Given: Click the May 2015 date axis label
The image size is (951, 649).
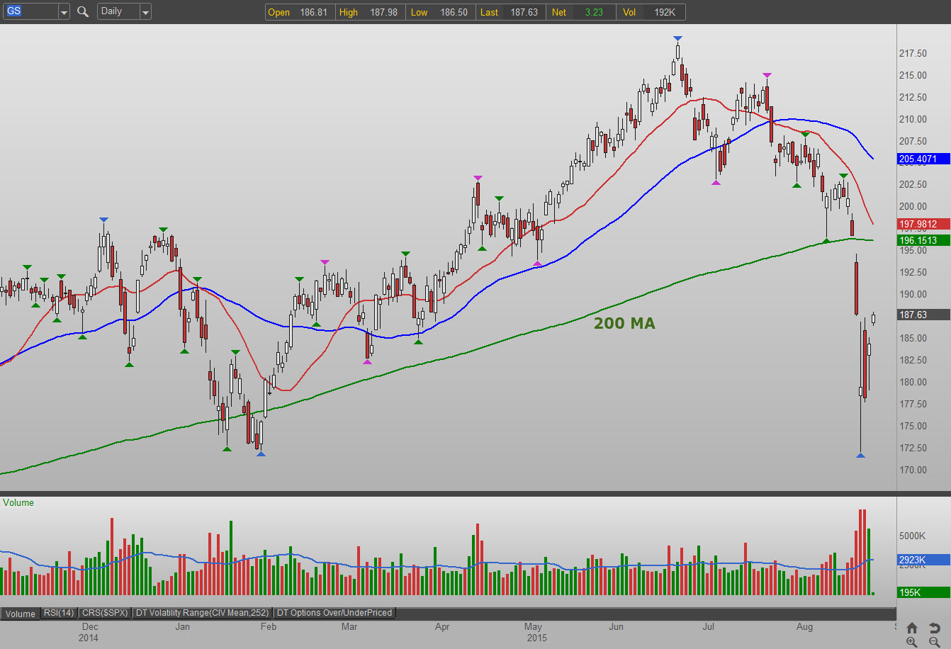Looking at the screenshot, I should pos(535,632).
